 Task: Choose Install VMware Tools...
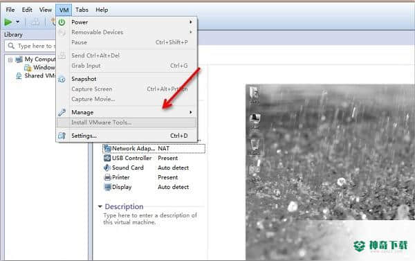click(x=127, y=123)
